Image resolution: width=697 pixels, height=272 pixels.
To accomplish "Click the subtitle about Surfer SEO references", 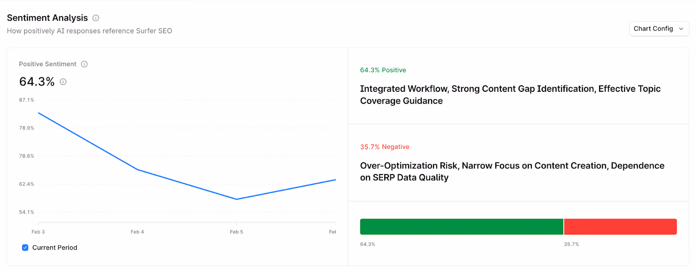I will pyautogui.click(x=89, y=31).
